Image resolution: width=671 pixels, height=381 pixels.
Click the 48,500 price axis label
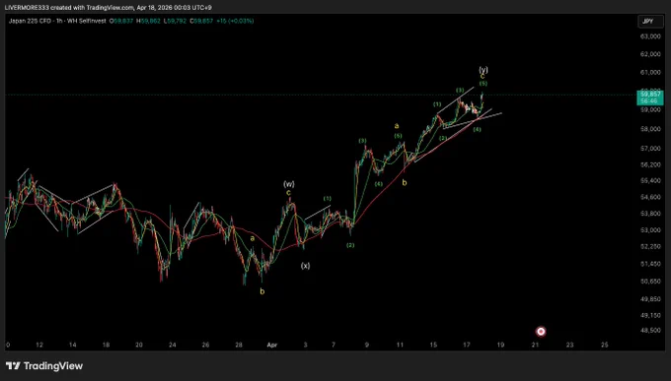pos(650,331)
